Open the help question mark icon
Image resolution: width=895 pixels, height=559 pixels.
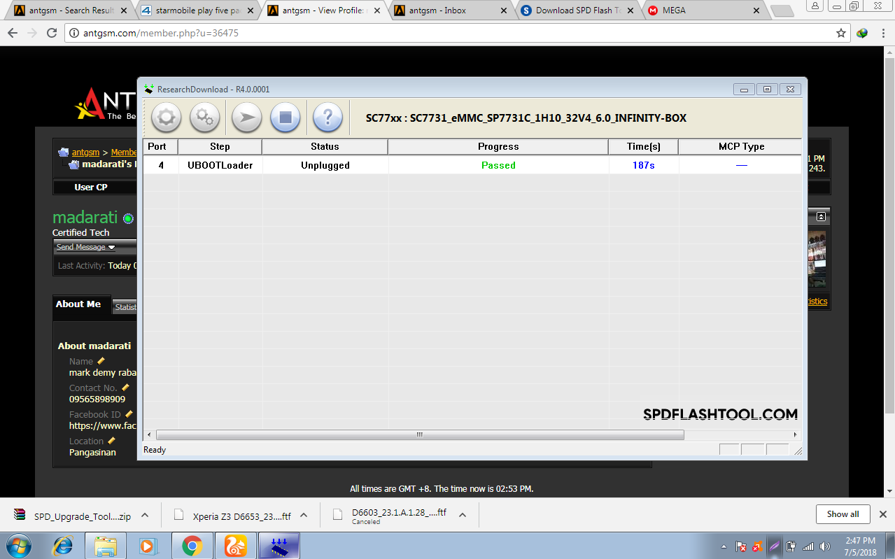[327, 118]
